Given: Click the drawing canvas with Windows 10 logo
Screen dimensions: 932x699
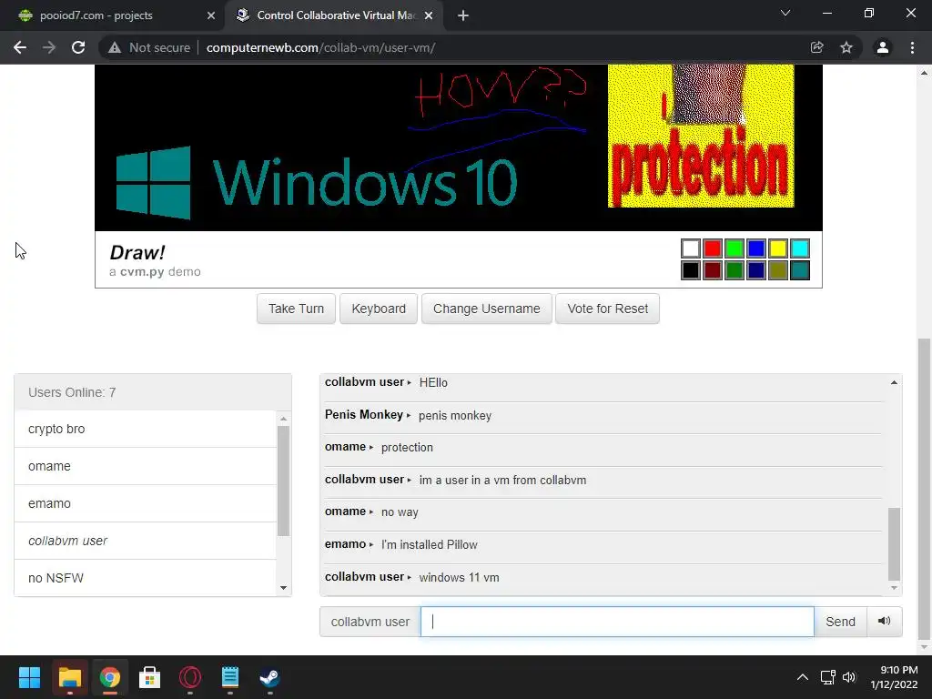Looking at the screenshot, I should pos(459,147).
